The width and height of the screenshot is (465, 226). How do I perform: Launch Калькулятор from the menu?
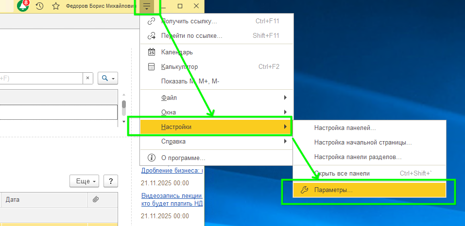click(179, 66)
